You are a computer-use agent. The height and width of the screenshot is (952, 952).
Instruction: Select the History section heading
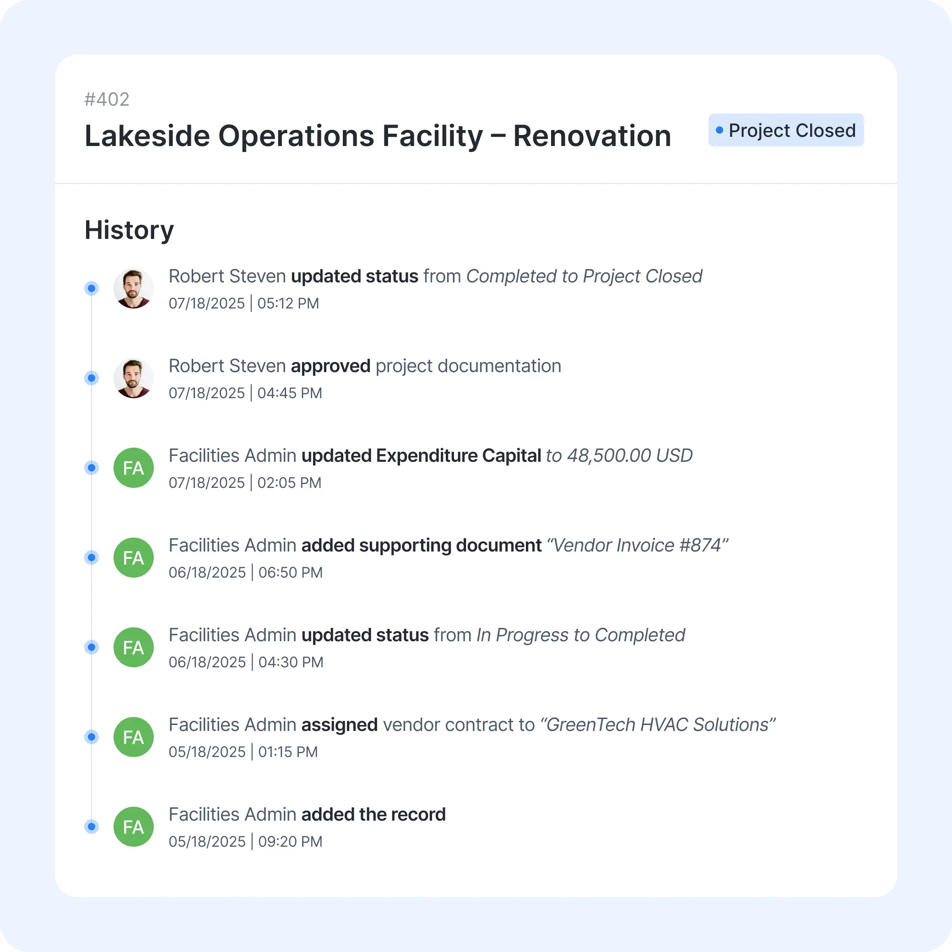[129, 229]
